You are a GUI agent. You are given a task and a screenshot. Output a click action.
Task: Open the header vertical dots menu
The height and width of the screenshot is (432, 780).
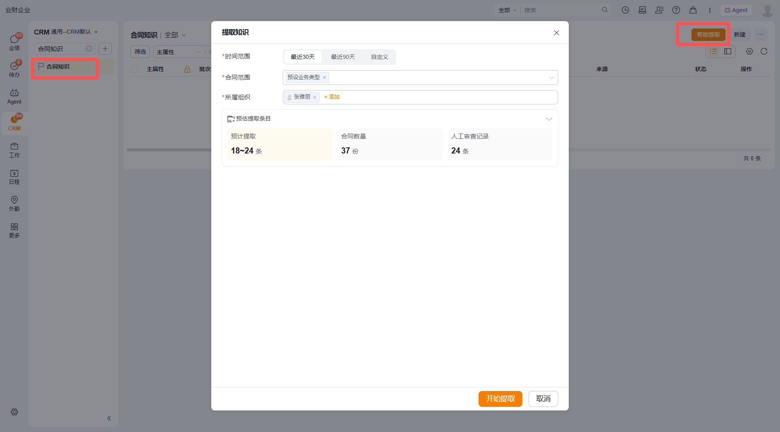[x=710, y=10]
